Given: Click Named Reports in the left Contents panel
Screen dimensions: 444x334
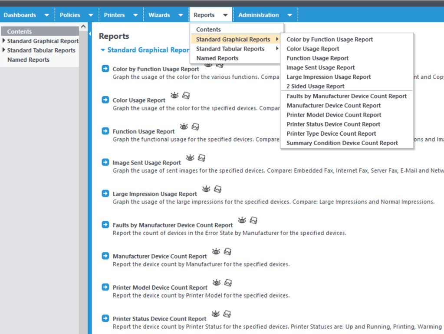Looking at the screenshot, I should (28, 60).
